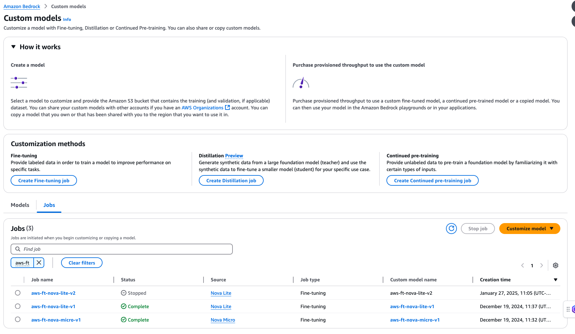Screen dimensions: 575x334
Task: Open the Customize model dropdown
Action: coord(529,229)
